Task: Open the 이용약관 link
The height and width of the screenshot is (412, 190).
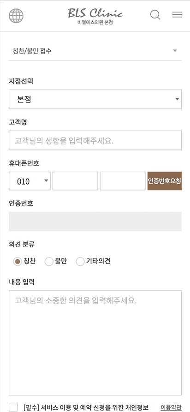Action: (171, 407)
